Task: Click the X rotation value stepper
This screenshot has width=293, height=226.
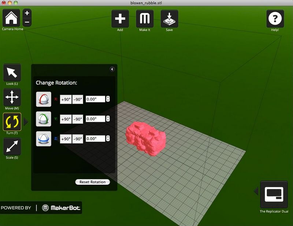Action: (108, 99)
